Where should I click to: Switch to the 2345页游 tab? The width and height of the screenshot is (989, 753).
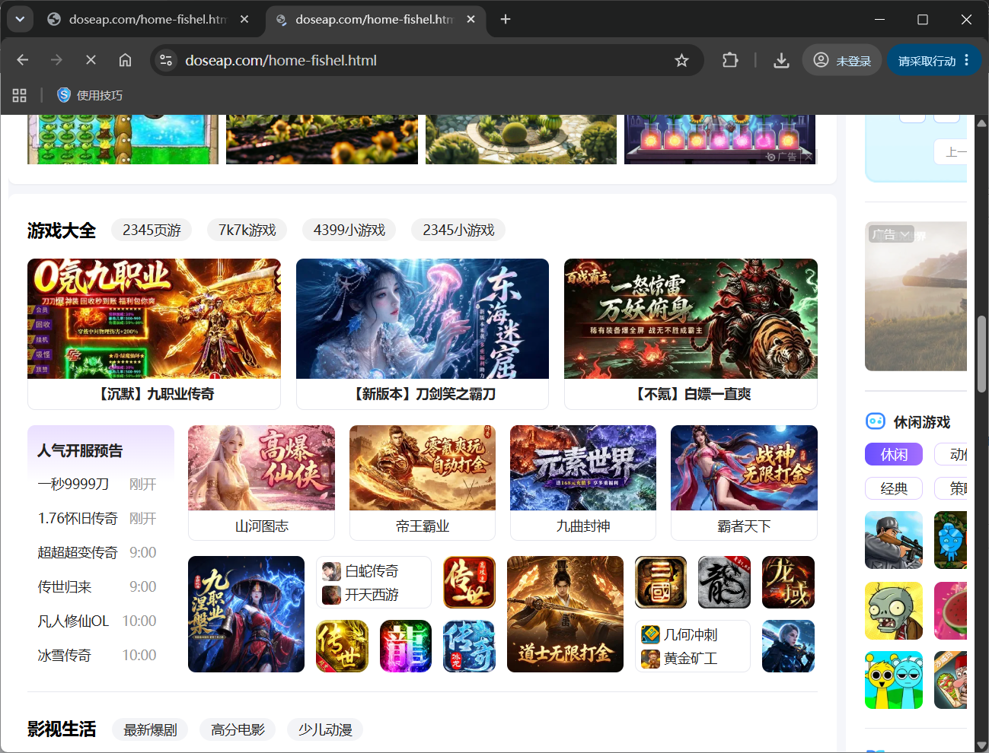[152, 230]
